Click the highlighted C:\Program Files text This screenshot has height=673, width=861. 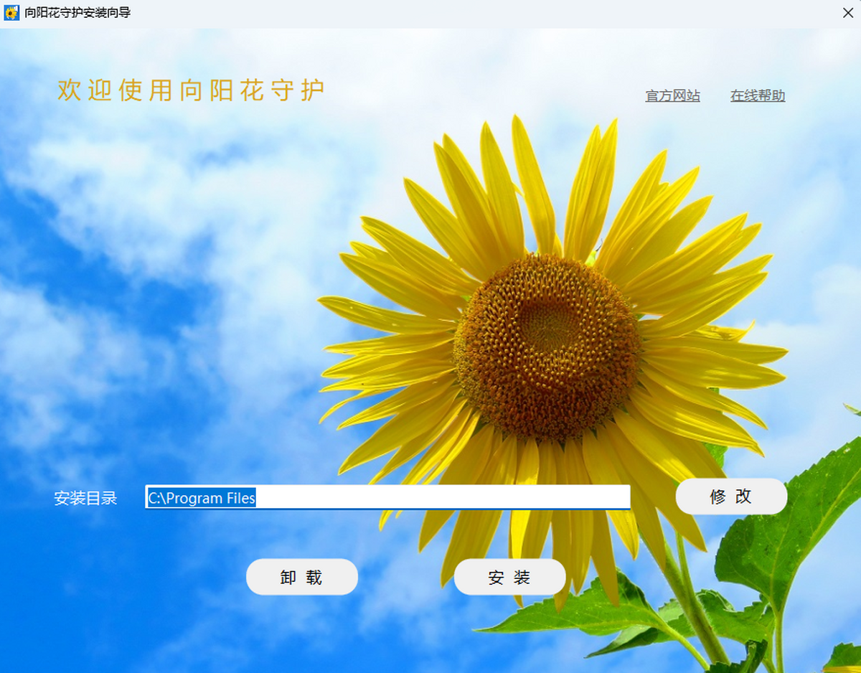point(202,498)
